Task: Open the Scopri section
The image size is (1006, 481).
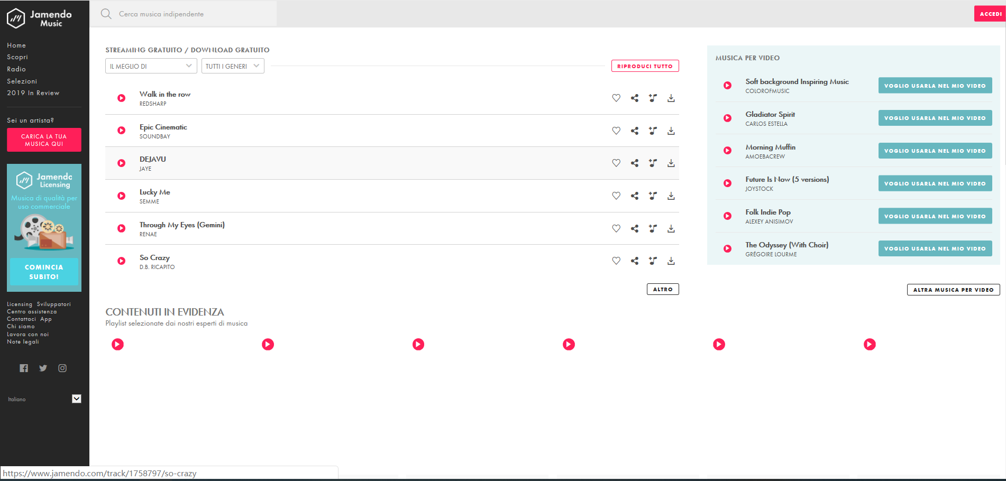Action: click(x=17, y=57)
